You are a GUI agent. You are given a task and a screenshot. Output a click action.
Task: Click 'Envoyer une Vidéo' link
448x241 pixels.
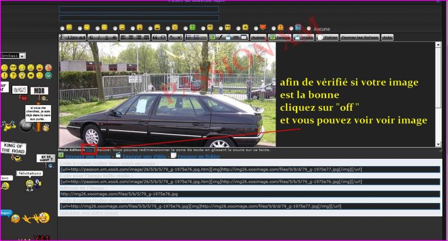[144, 157]
